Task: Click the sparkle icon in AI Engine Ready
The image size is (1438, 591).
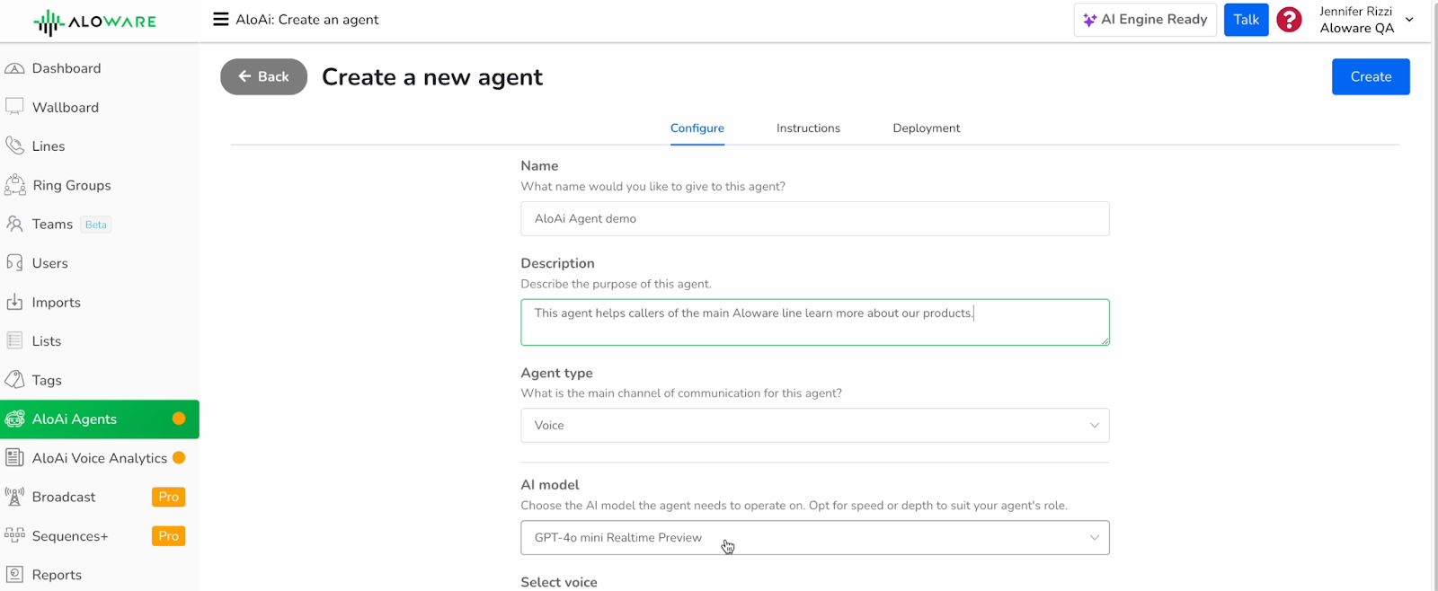Action: click(1089, 20)
